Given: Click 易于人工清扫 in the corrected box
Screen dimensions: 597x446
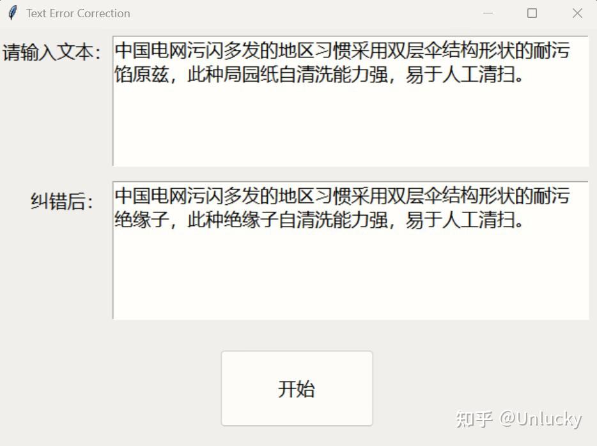Looking at the screenshot, I should [460, 219].
